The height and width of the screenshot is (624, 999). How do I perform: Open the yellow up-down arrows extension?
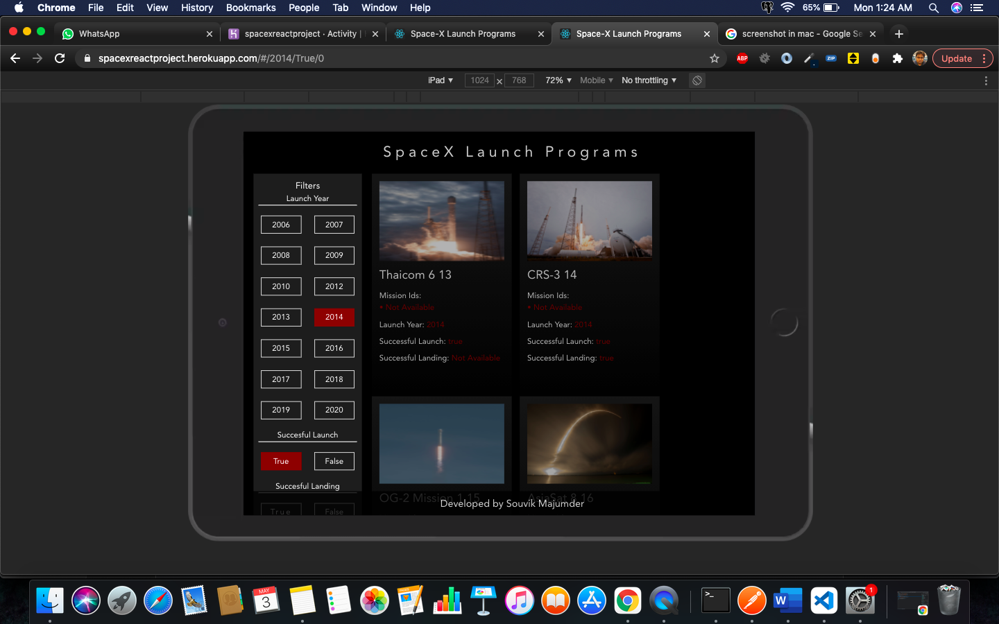click(853, 58)
